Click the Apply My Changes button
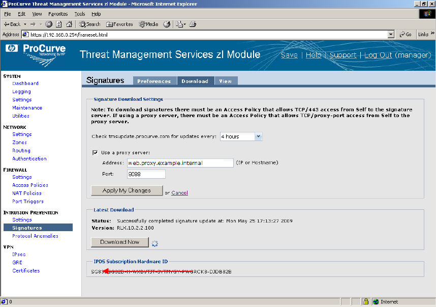 [127, 190]
